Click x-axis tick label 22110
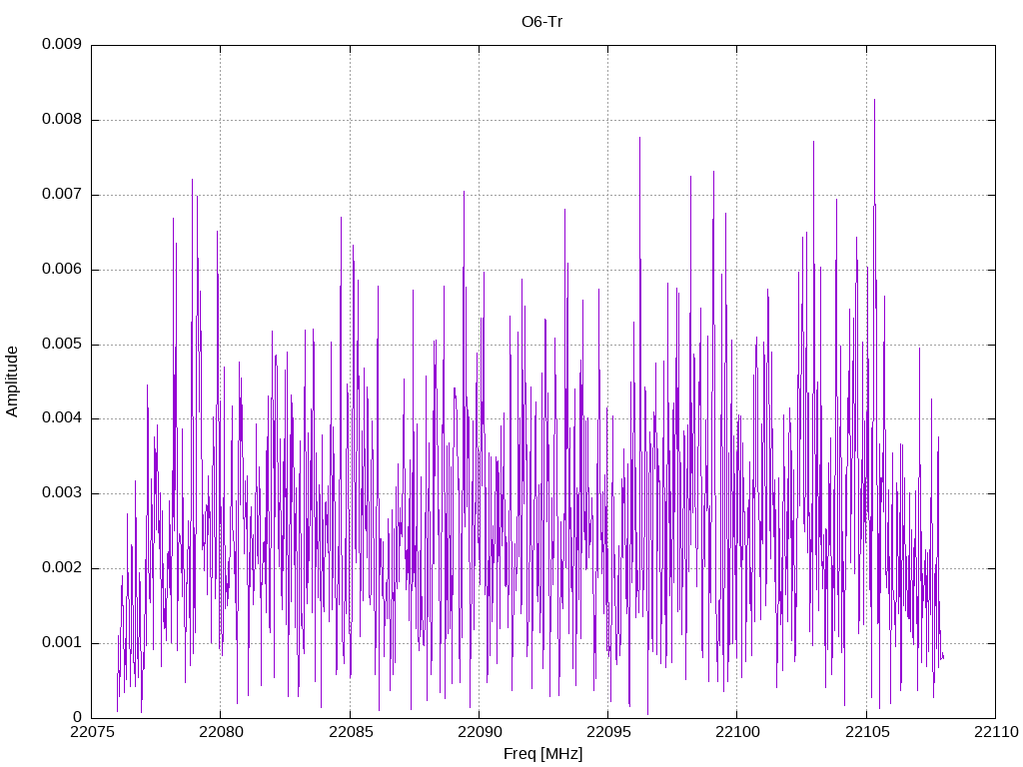The width and height of the screenshot is (1023, 767). click(x=996, y=732)
